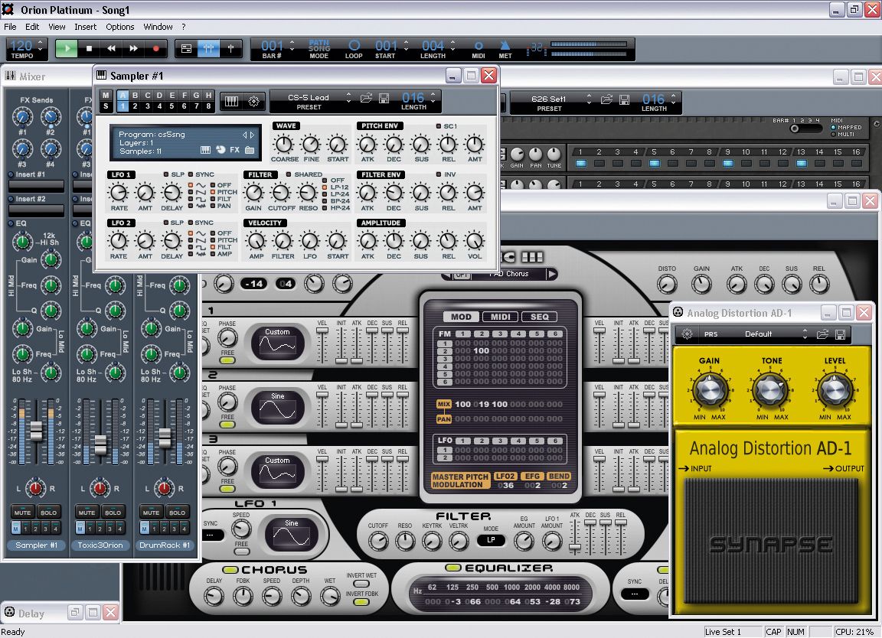Save the CS-5 Lead preset via disk icon
The height and width of the screenshot is (638, 882).
[x=384, y=98]
